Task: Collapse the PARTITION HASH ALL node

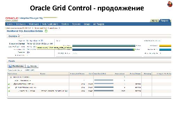Action: click(x=16, y=88)
